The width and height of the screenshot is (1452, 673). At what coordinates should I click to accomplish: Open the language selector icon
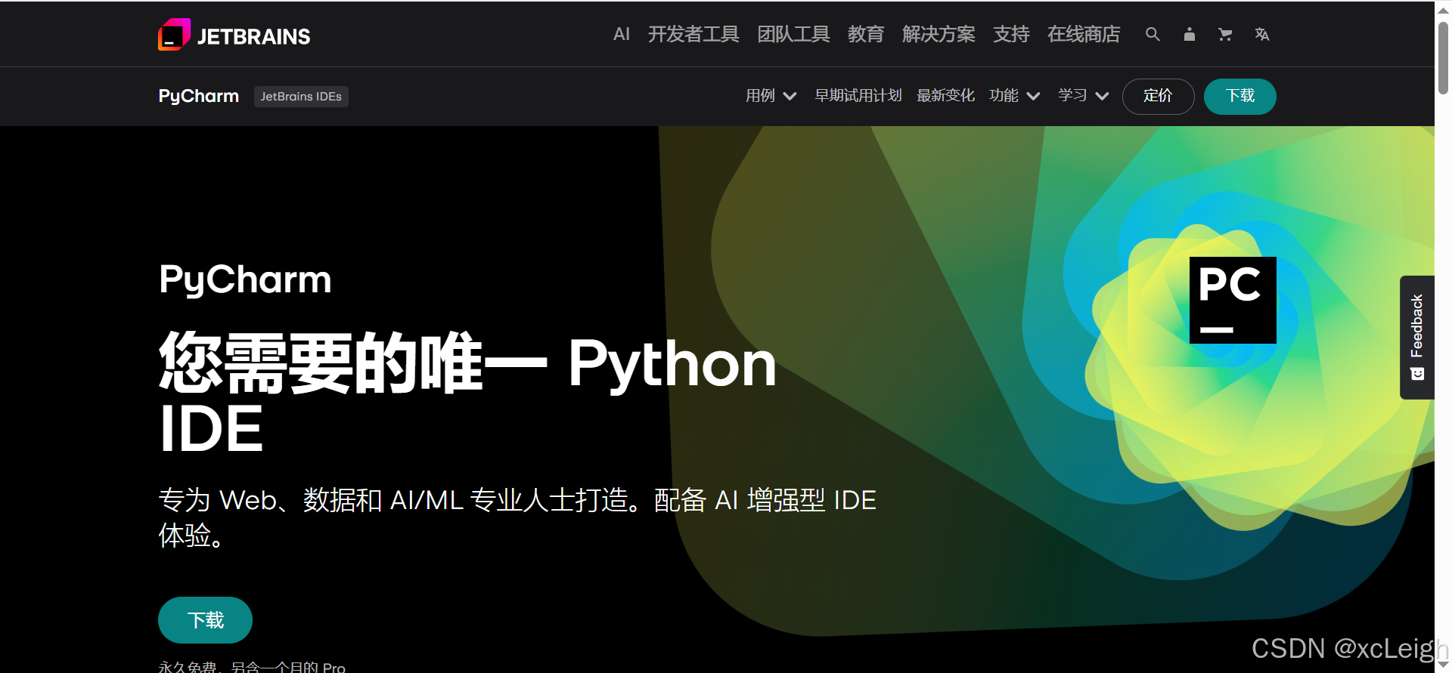pyautogui.click(x=1261, y=34)
